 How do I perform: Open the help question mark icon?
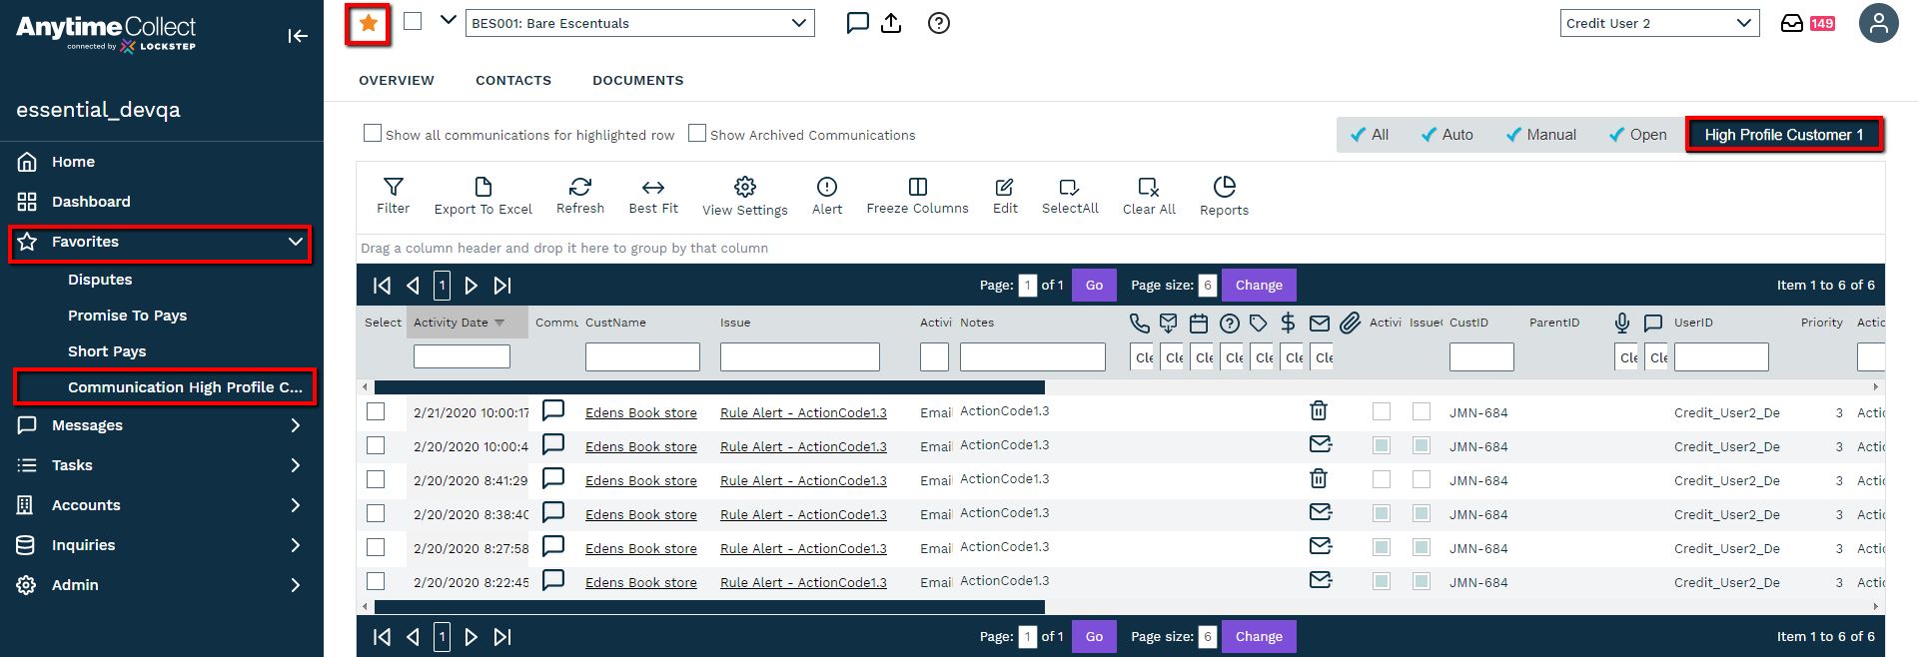(938, 23)
